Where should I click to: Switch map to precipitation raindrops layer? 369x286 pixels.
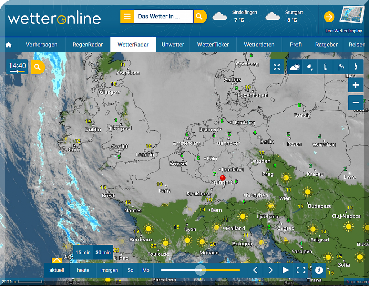pos(310,67)
